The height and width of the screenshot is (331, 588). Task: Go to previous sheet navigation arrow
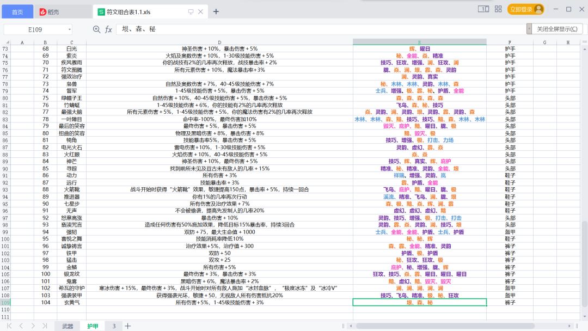(21, 326)
